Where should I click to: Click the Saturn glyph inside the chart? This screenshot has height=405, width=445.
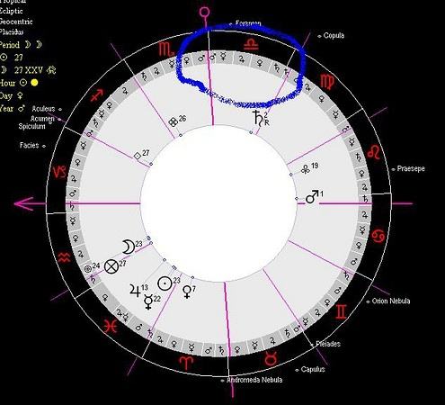(x=258, y=118)
